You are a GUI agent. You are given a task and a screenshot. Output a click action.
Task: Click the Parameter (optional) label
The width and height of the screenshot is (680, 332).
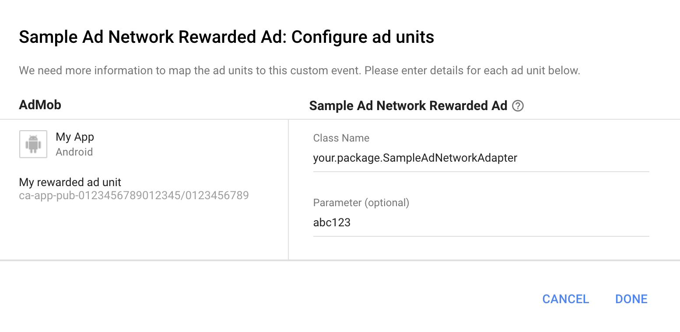coord(361,203)
